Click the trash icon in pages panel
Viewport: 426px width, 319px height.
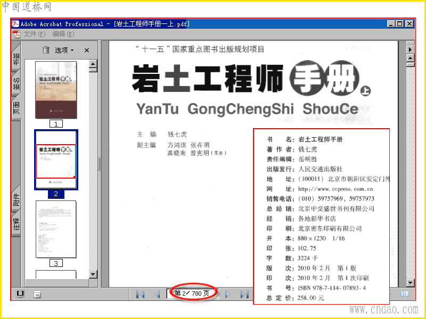[x=46, y=50]
